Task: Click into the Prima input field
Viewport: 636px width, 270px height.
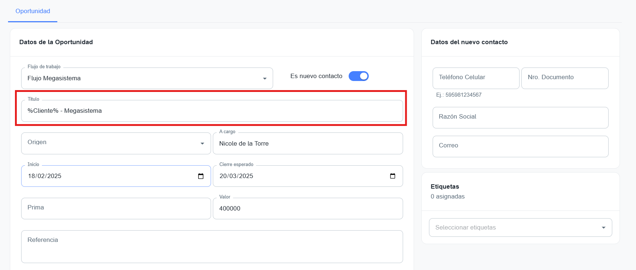Action: tap(116, 208)
